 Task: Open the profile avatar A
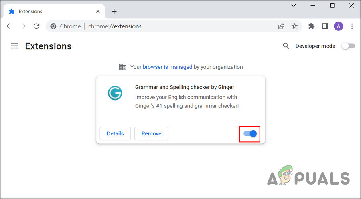coord(339,26)
